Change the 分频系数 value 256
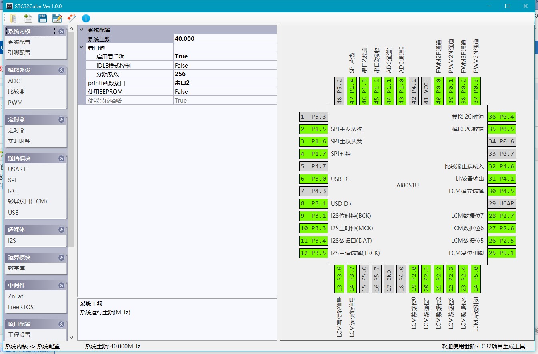The height and width of the screenshot is (354, 538). coord(225,74)
